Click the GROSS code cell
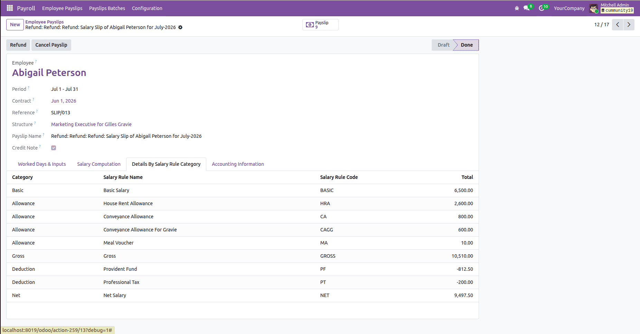 pyautogui.click(x=328, y=256)
